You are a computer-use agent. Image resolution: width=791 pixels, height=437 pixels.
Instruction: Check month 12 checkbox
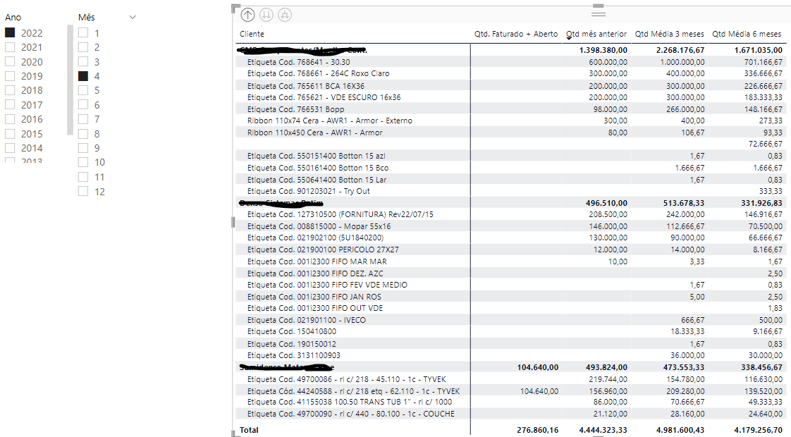pos(83,191)
